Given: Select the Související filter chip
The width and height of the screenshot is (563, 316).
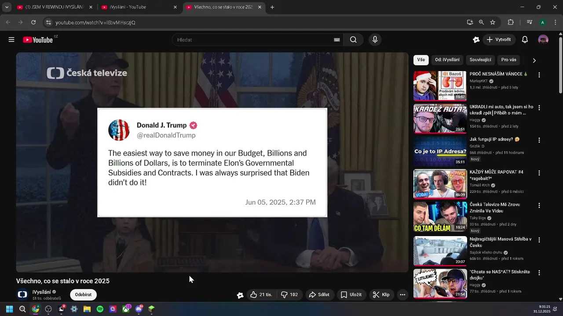Looking at the screenshot, I should pyautogui.click(x=480, y=60).
